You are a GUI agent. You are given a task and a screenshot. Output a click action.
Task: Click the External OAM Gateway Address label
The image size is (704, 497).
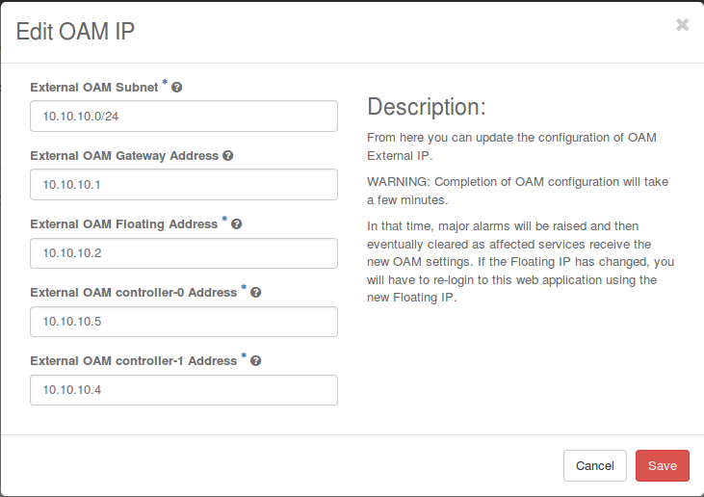pos(125,156)
